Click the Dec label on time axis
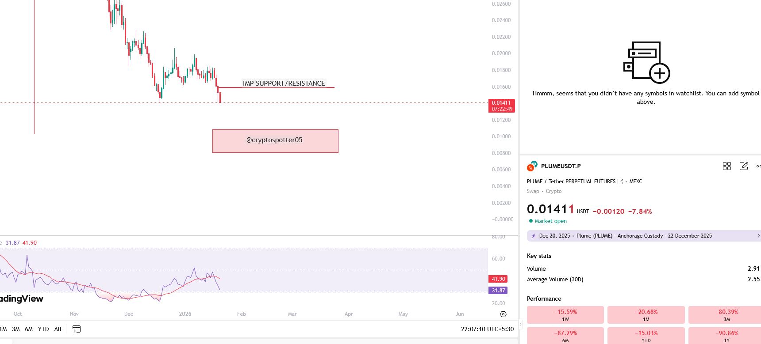The width and height of the screenshot is (761, 344). [x=128, y=314]
